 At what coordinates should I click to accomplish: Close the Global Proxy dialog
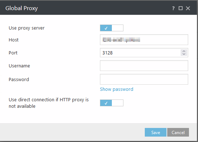click(188, 8)
